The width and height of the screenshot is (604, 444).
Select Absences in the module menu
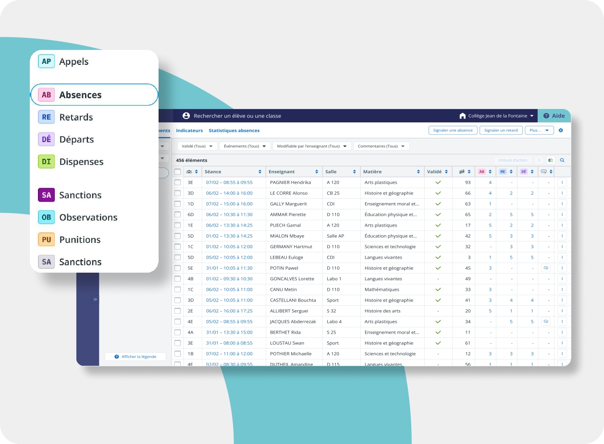tap(94, 95)
